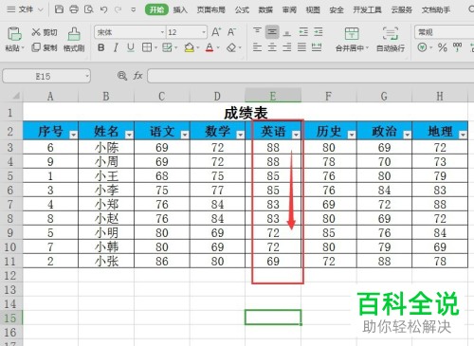Expand quick access toolbar options
This screenshot has width=474, height=346.
pos(134,10)
